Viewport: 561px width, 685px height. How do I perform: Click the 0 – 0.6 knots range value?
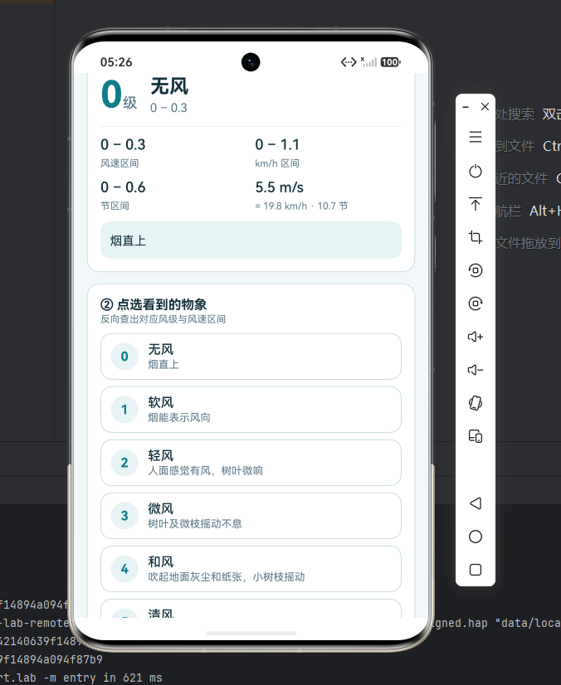[x=123, y=187]
